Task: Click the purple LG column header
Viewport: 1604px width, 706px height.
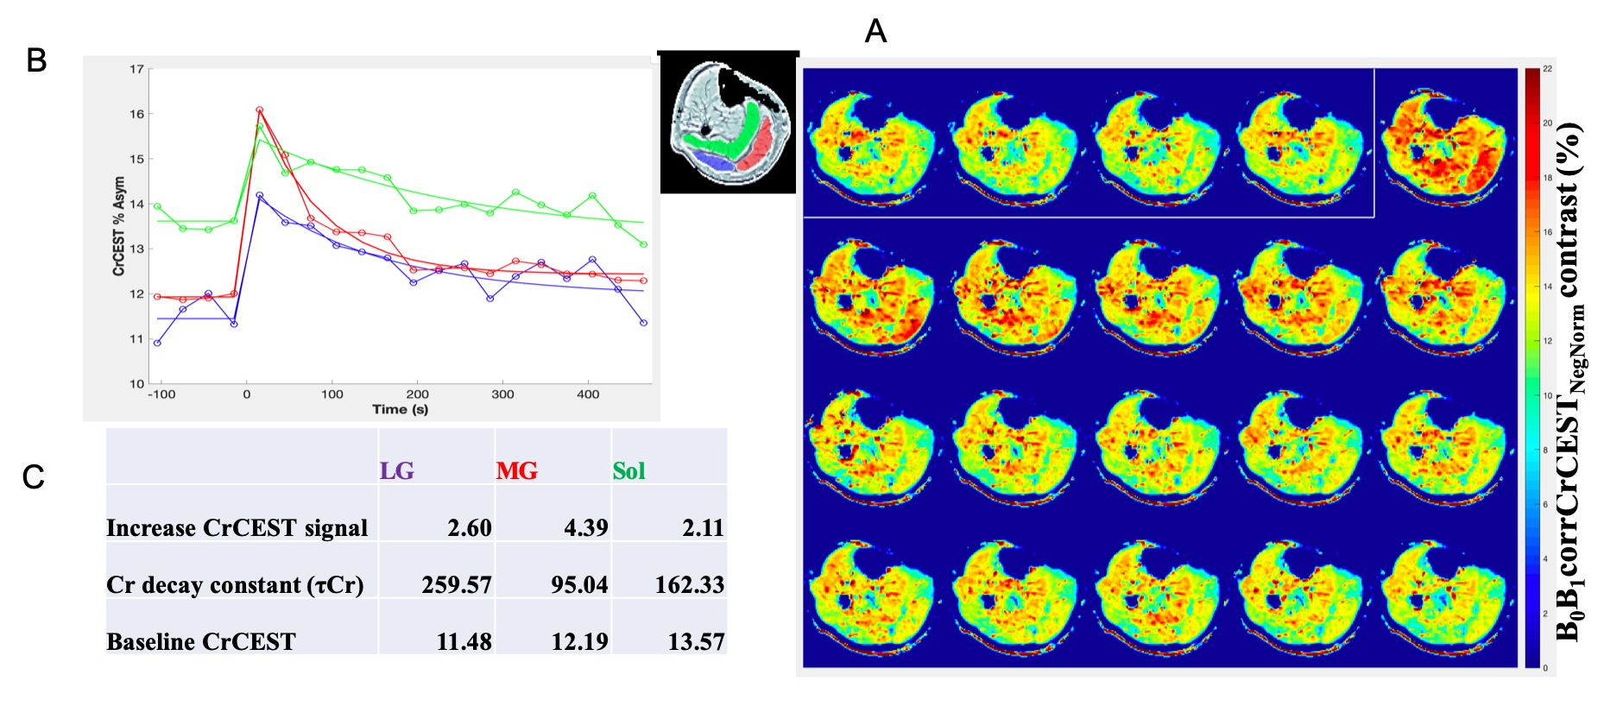Action: pos(397,471)
